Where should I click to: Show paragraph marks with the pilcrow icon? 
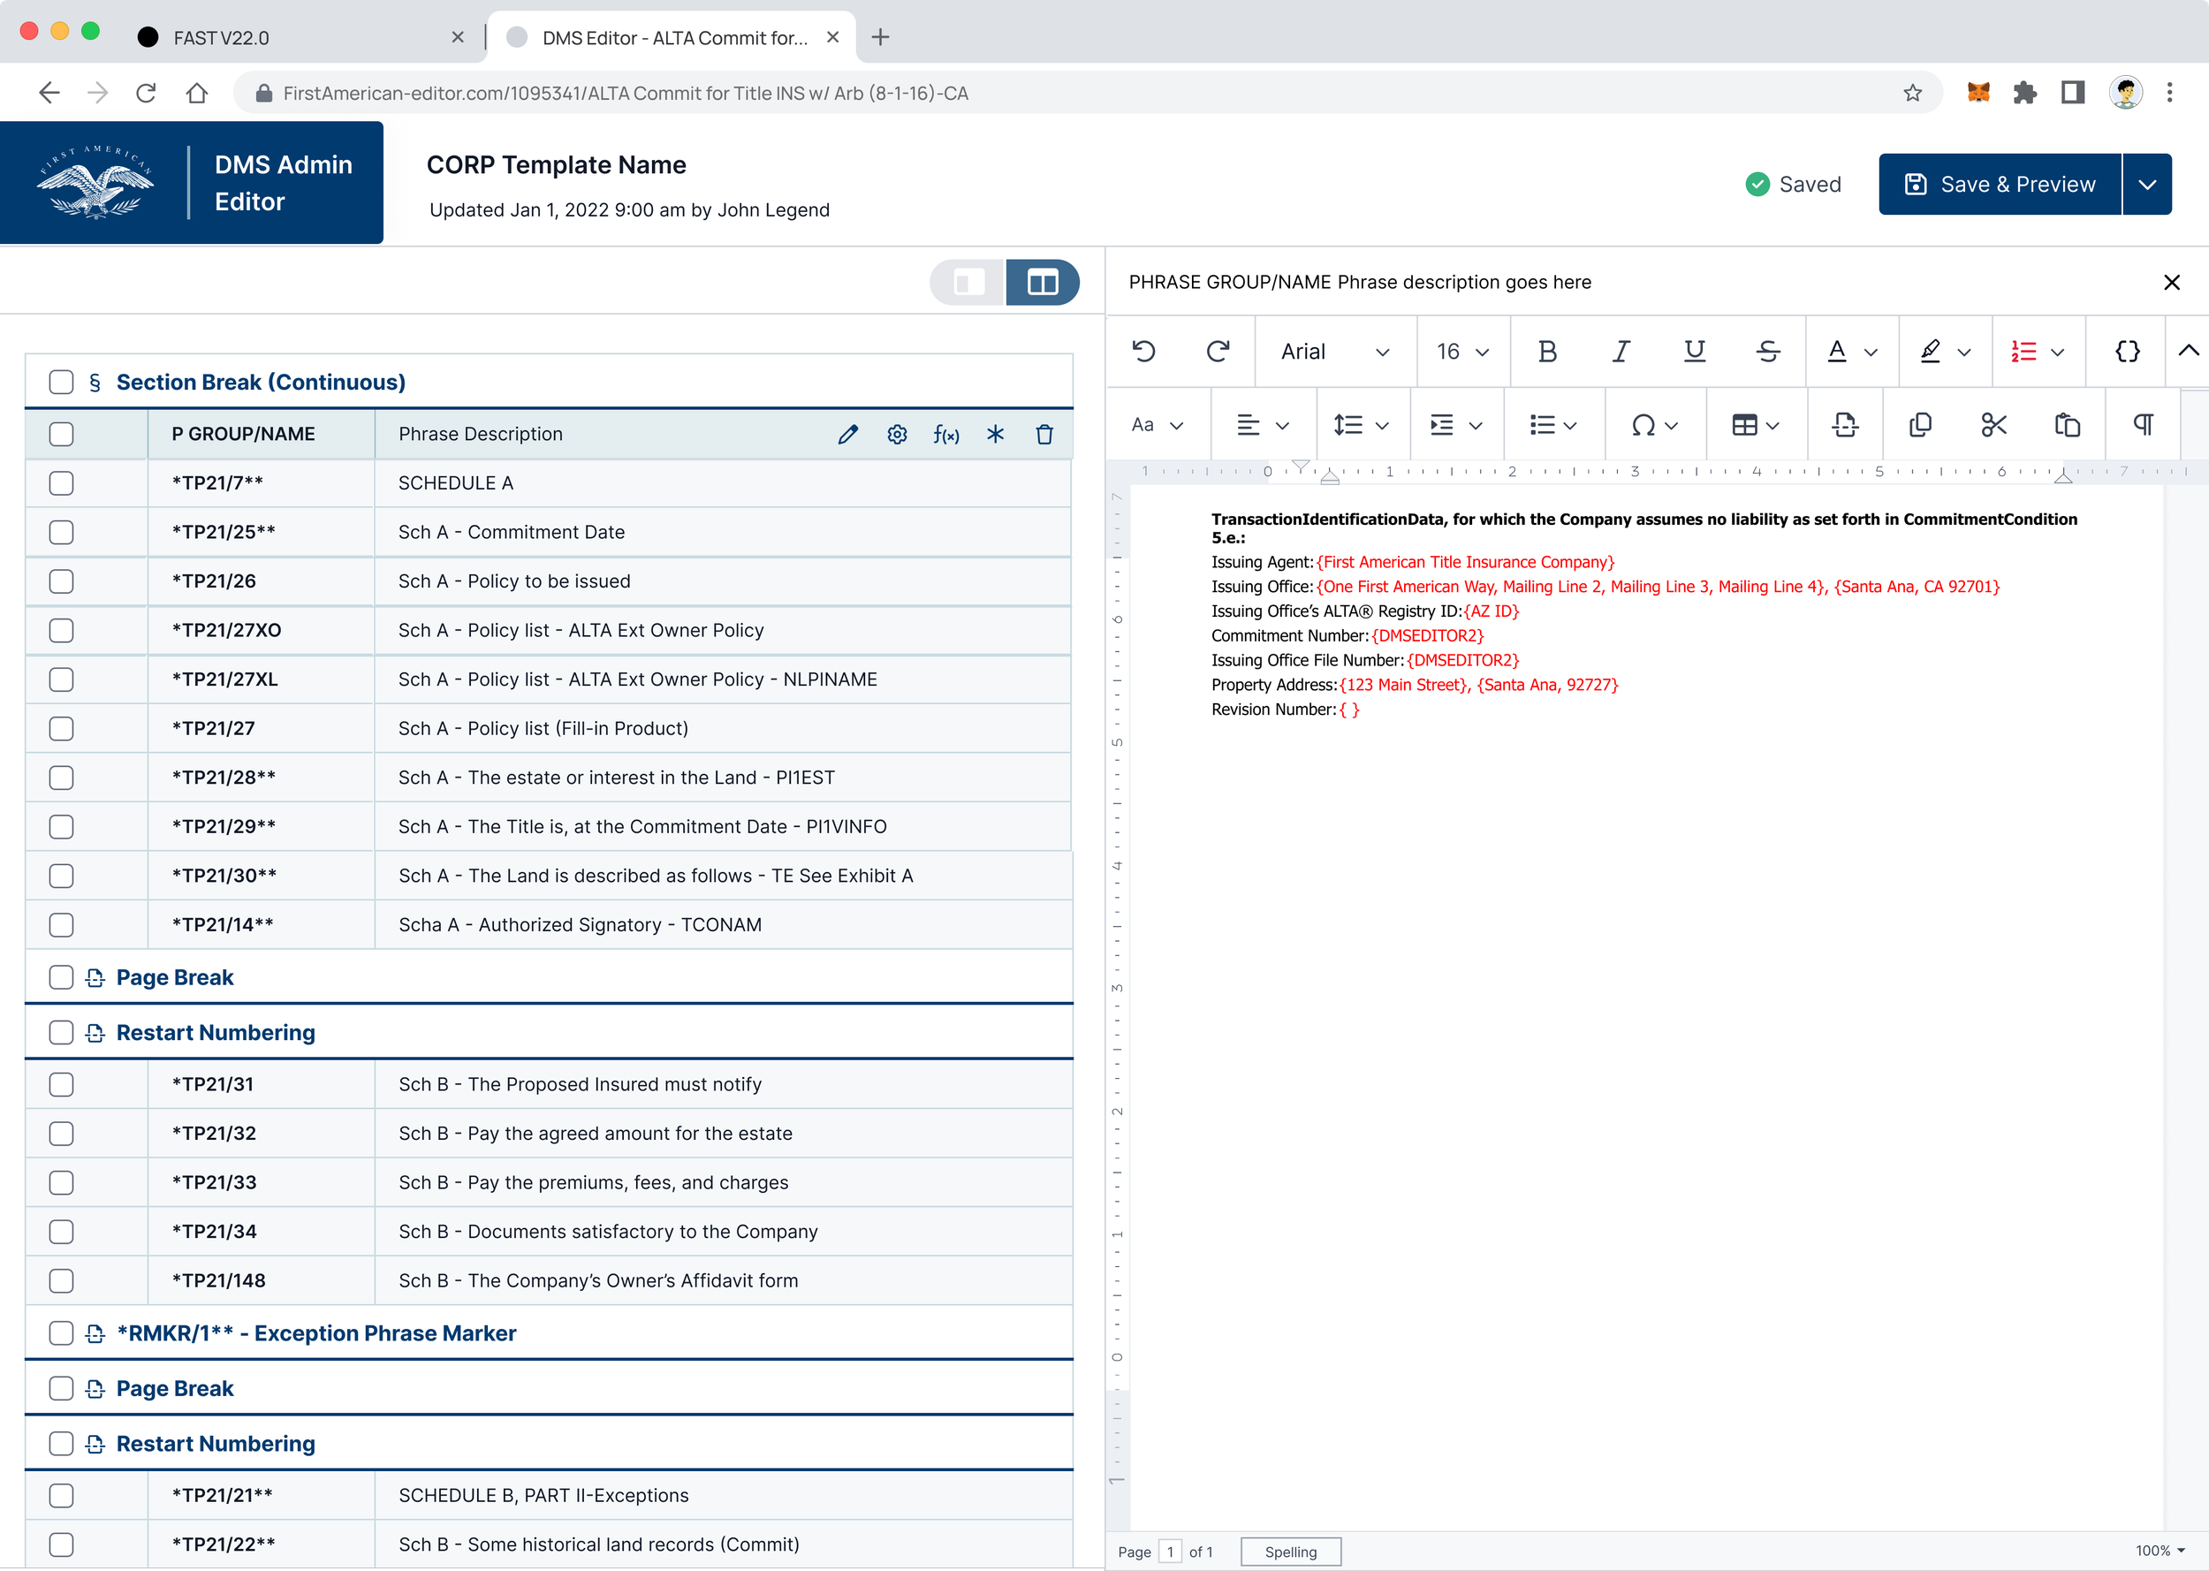click(x=2142, y=425)
